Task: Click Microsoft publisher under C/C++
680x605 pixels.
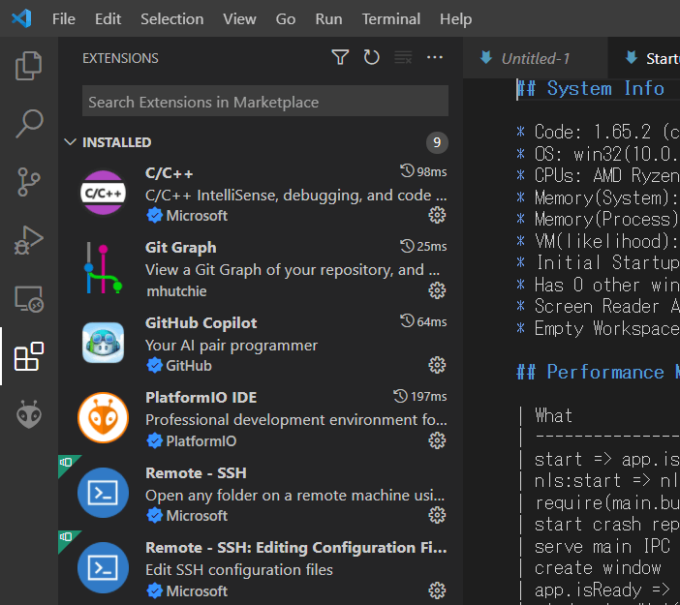Action: (x=197, y=216)
